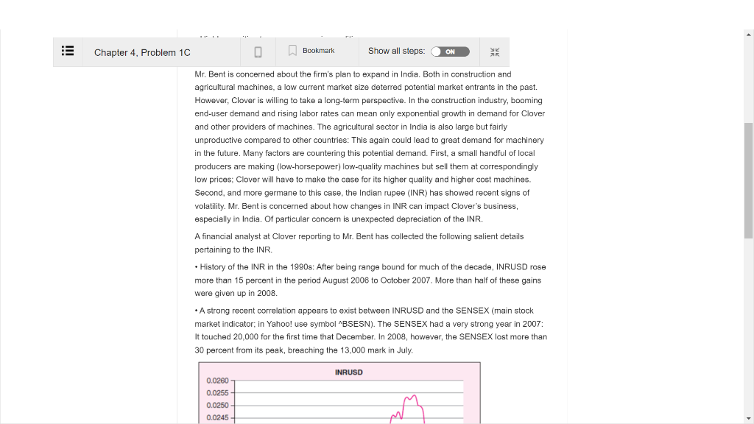Click the mobile device view icon
The width and height of the screenshot is (754, 424).
click(x=258, y=52)
